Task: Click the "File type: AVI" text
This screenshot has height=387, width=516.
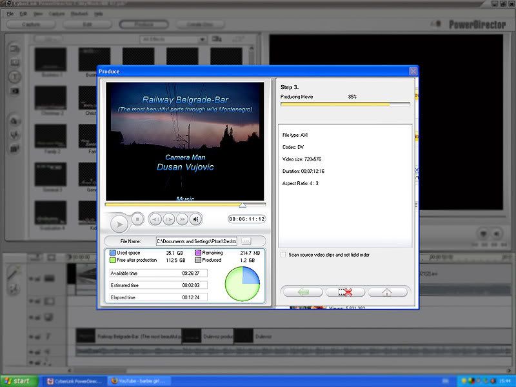Action: tap(295, 135)
